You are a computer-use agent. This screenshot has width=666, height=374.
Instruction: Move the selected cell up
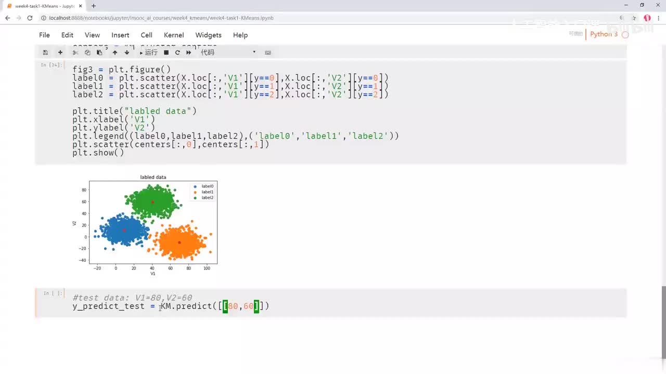(x=115, y=52)
